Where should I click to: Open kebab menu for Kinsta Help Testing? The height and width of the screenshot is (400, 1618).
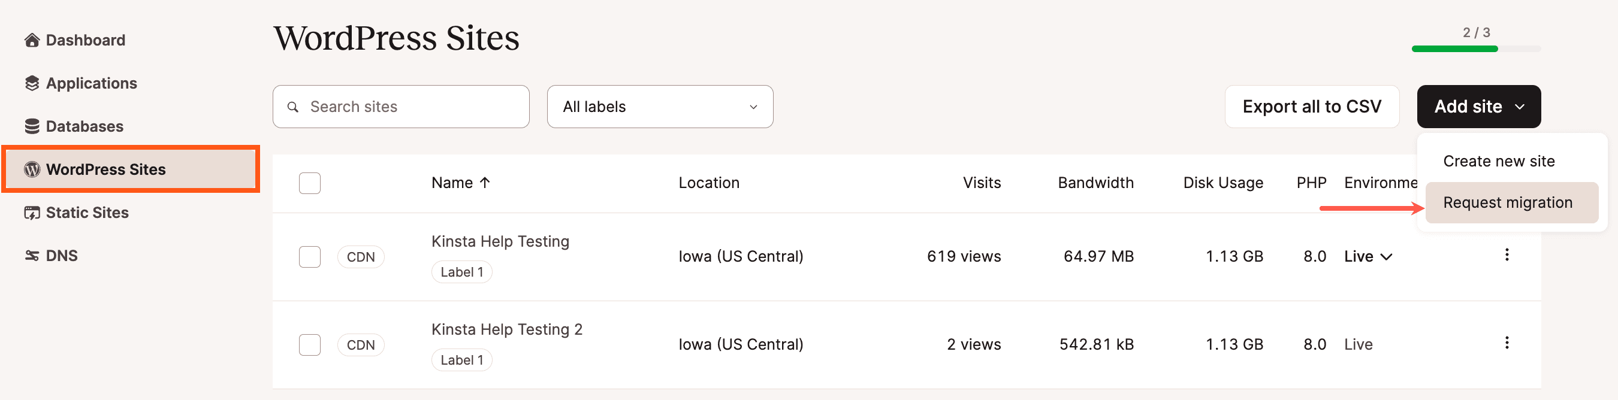pos(1506,255)
